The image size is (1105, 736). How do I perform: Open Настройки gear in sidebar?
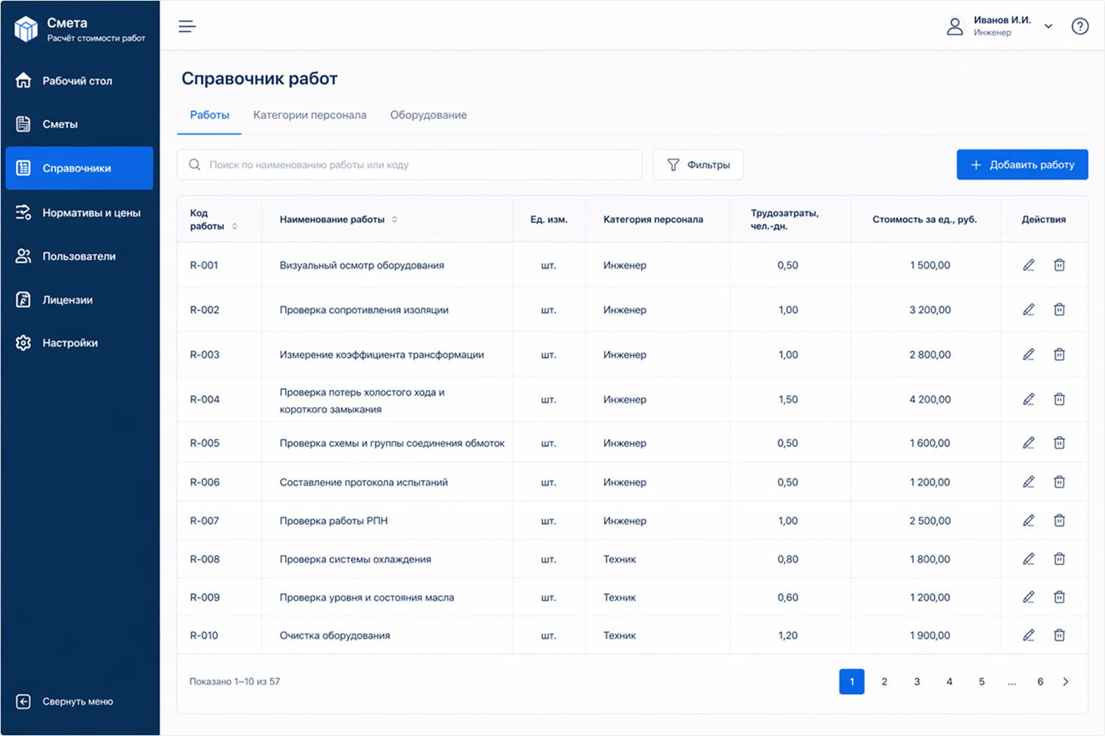(x=24, y=343)
